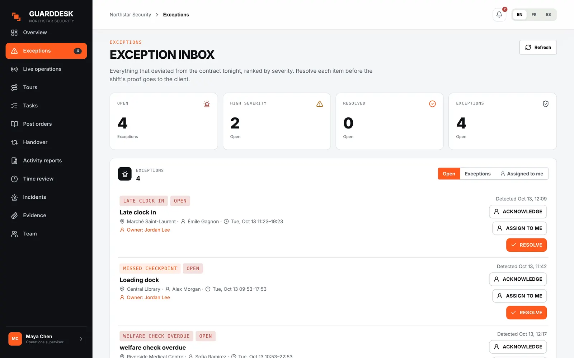The width and height of the screenshot is (574, 358).
Task: Click the GuardDesk logo icon
Action: [x=16, y=16]
